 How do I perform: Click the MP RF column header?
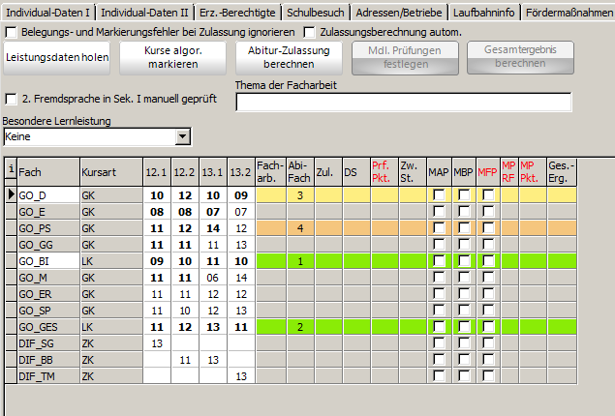coord(508,172)
